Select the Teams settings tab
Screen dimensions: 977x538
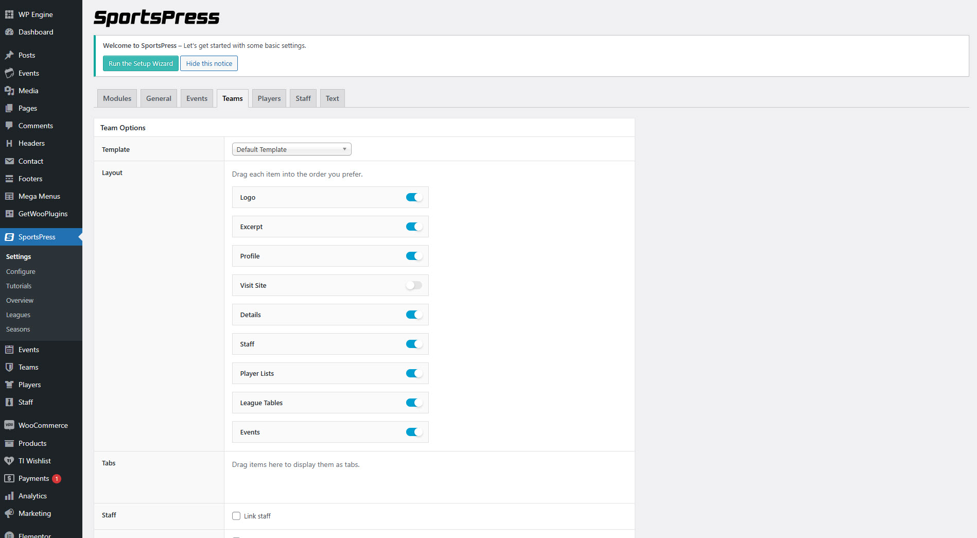point(233,98)
